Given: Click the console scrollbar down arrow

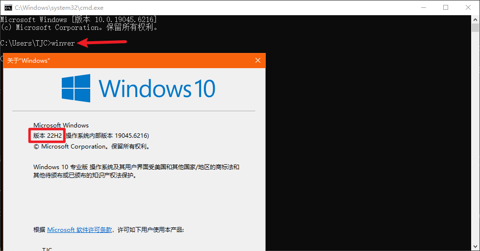Looking at the screenshot, I should click(476, 247).
